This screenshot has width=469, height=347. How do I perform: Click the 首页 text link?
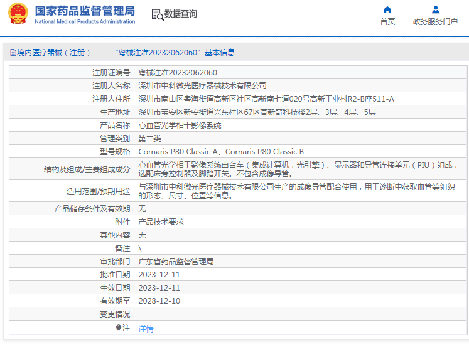[x=387, y=22]
